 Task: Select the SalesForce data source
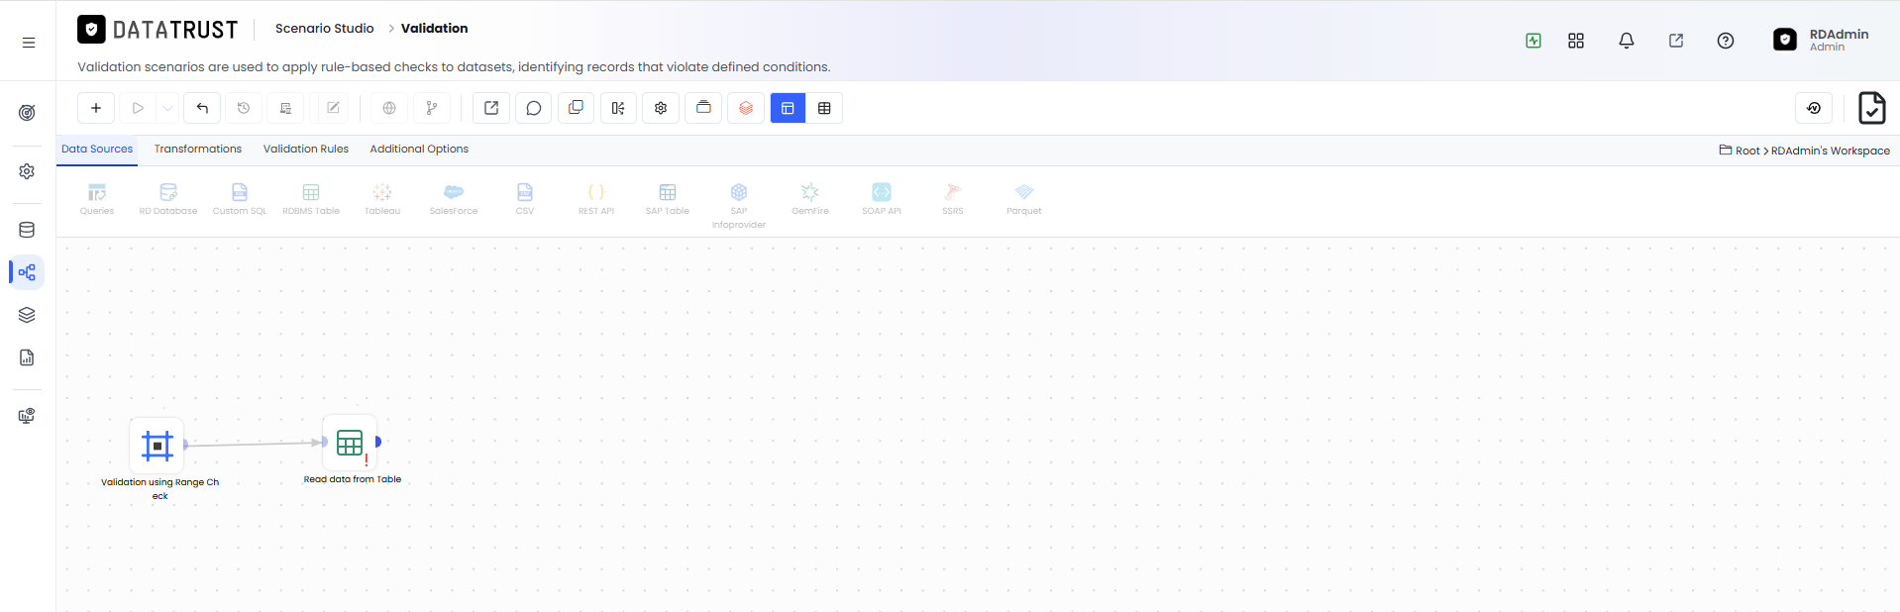click(454, 199)
